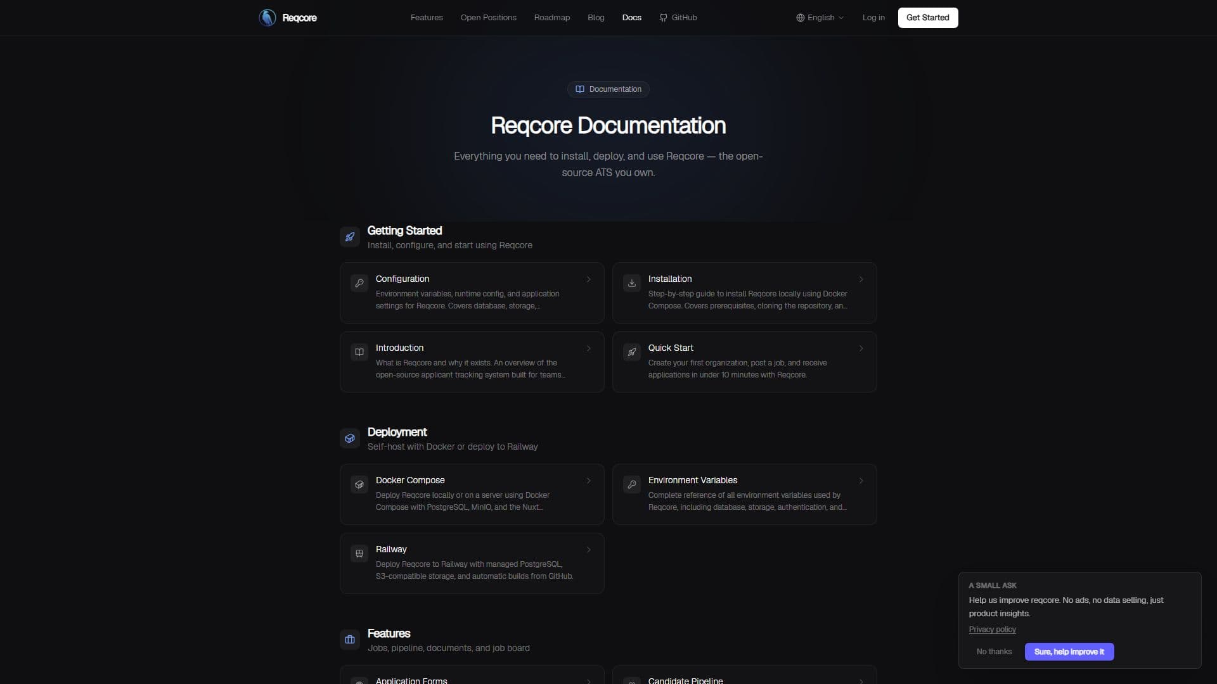Open the Privacy policy link

[x=992, y=630]
